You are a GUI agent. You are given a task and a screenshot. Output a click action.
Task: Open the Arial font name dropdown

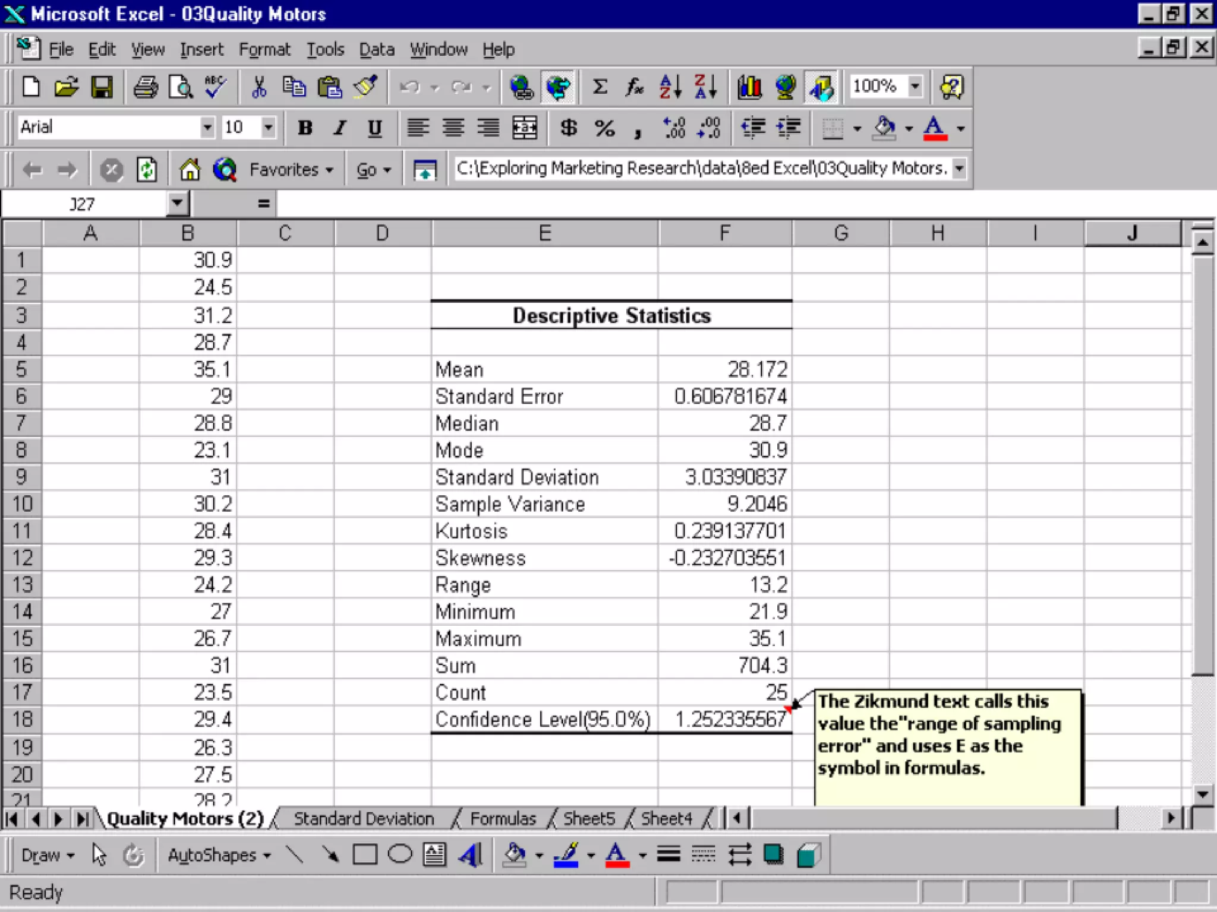tap(207, 127)
